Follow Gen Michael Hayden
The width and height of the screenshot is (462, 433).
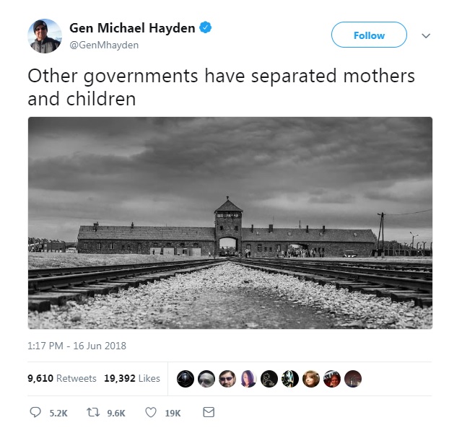click(x=369, y=35)
